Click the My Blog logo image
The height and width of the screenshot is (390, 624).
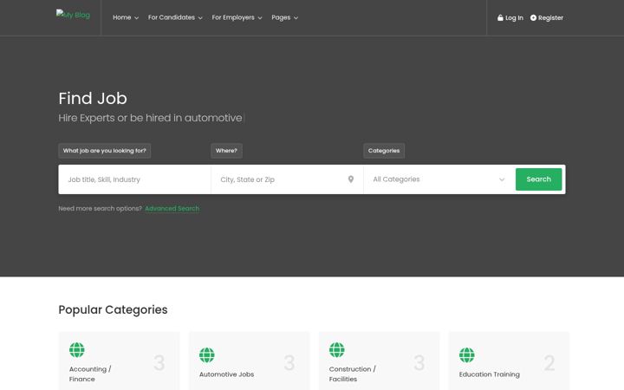[73, 15]
